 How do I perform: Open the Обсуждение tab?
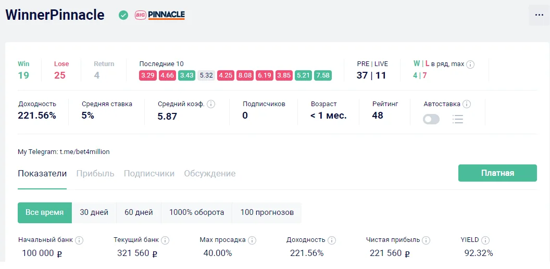pos(210,174)
